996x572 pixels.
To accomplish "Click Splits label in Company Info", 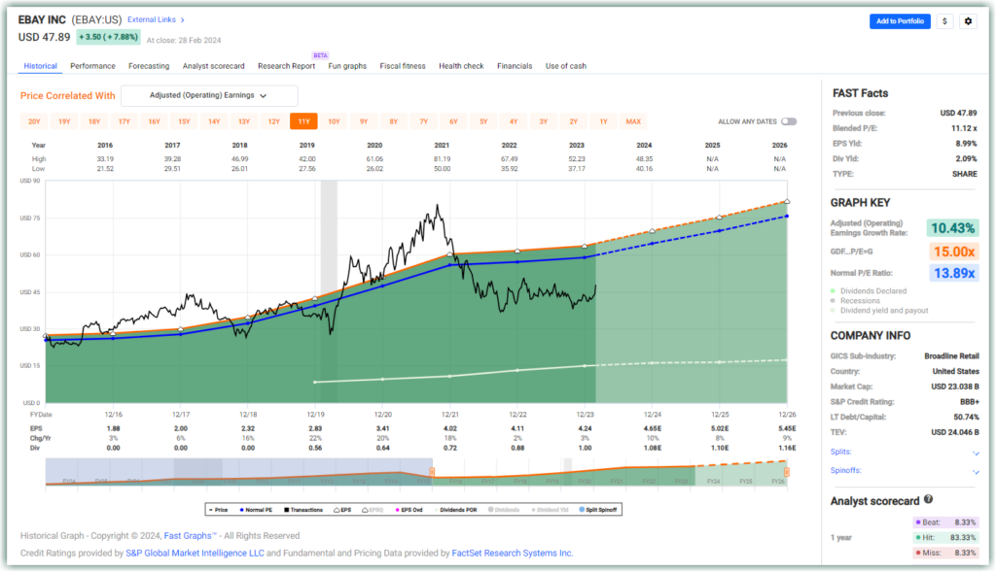I will (840, 453).
